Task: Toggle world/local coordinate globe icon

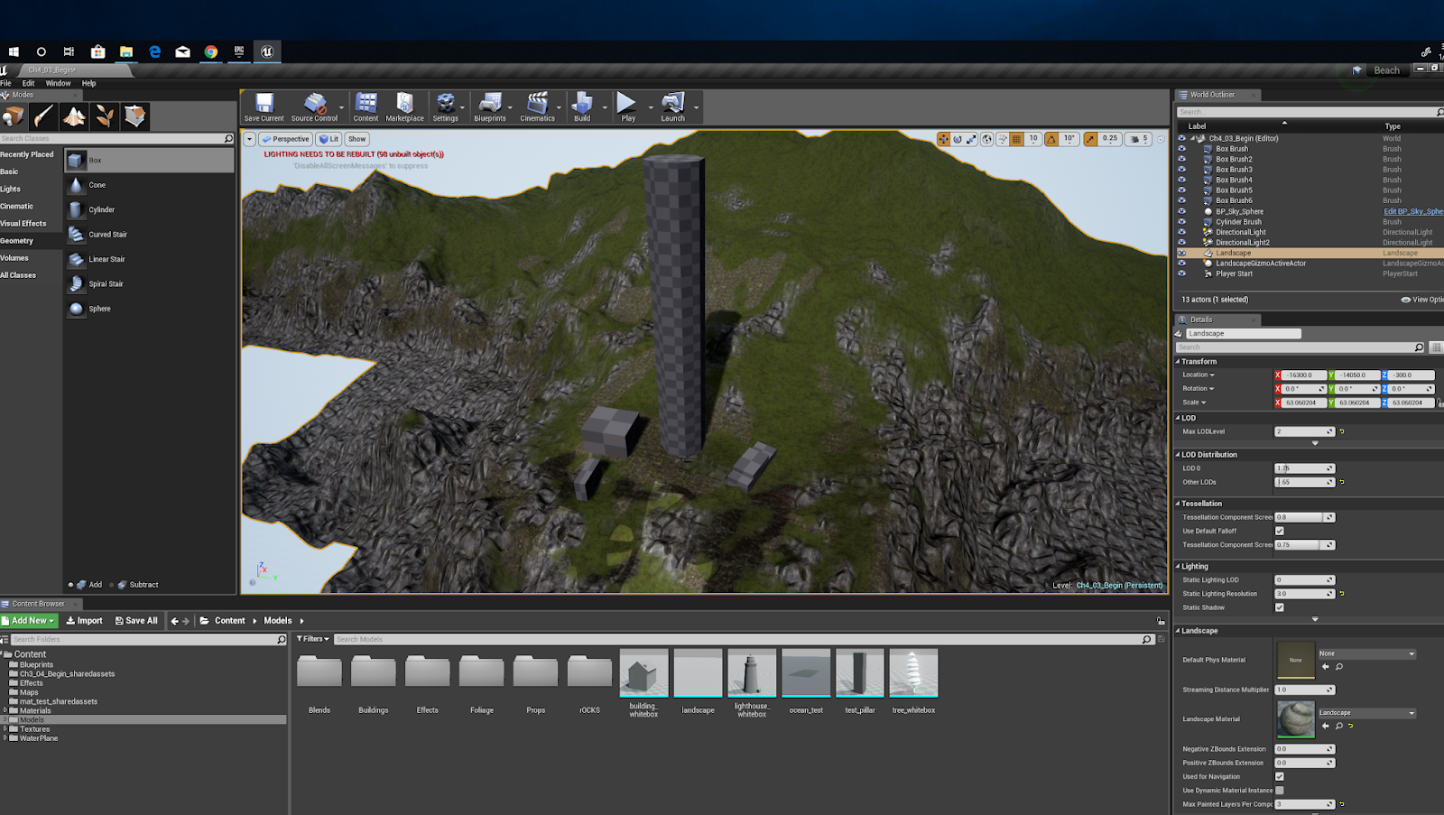Action: click(987, 139)
